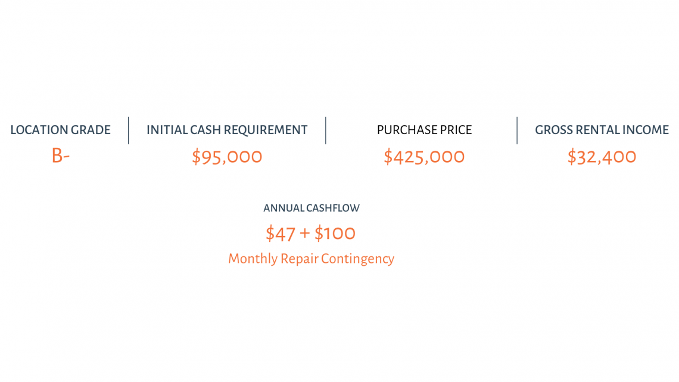This screenshot has height=382, width=679.
Task: Select the $95,000 cash requirement amount
Action: [227, 156]
